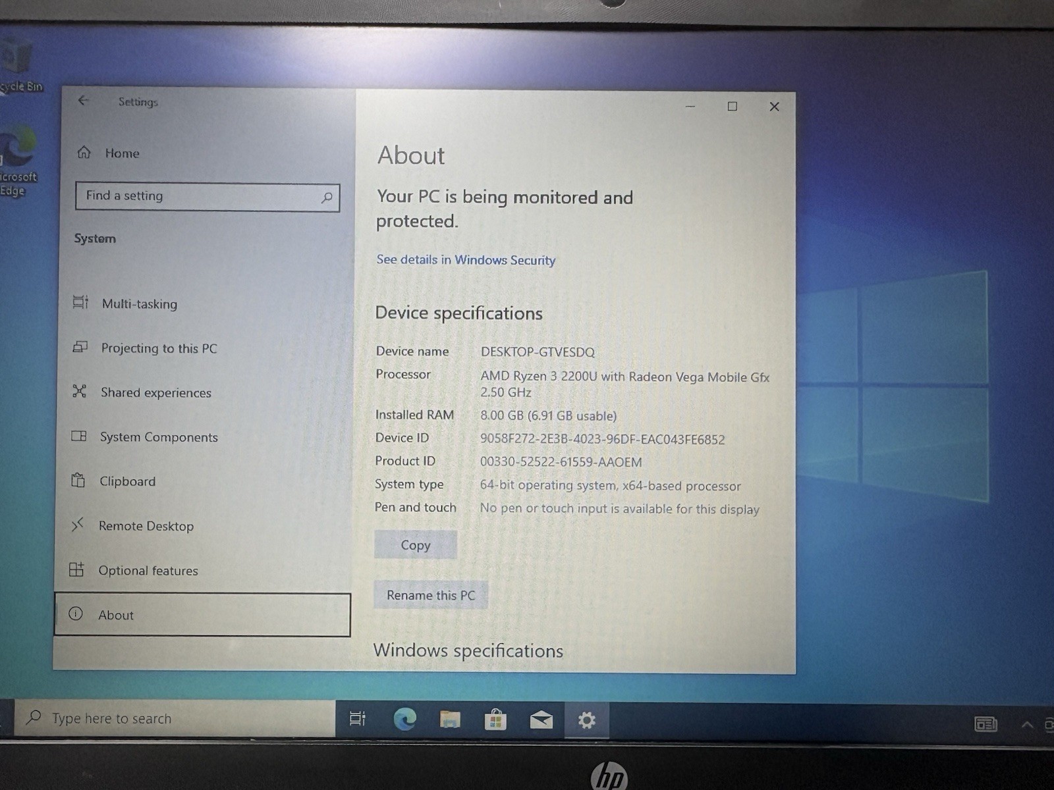Viewport: 1054px width, 790px height.
Task: Open News and interests tray icon
Action: point(985,724)
